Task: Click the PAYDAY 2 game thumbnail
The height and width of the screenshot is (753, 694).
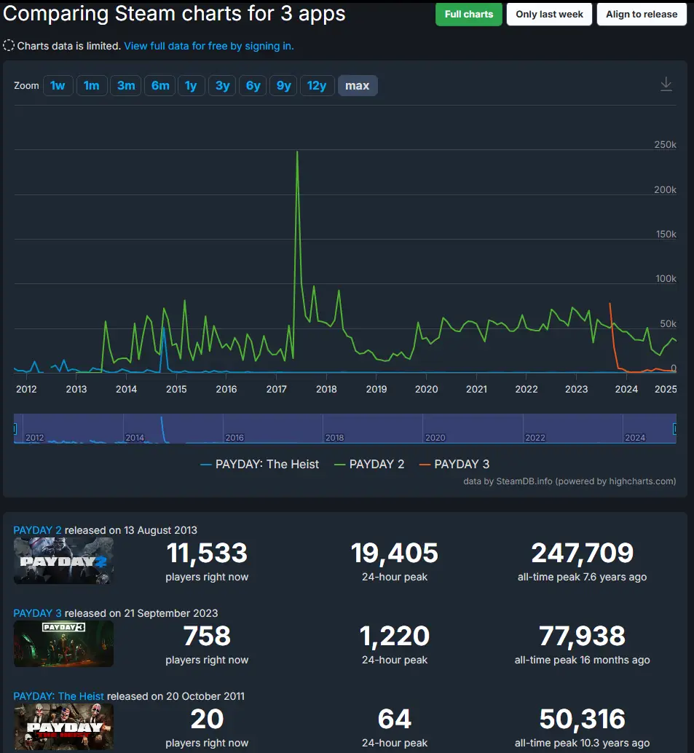Action: coord(63,561)
